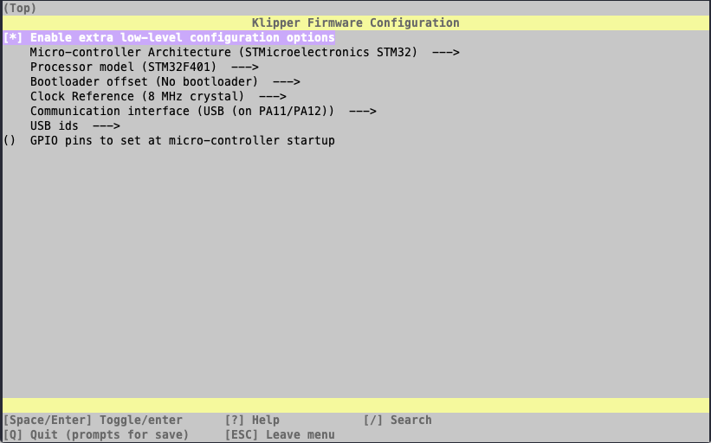Choose the Bootloader offset option
711x443 pixels.
[144, 82]
